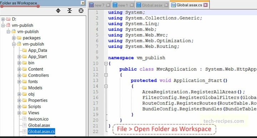Close the Global.asax.cs tab
257x138 pixels.
click(206, 5)
